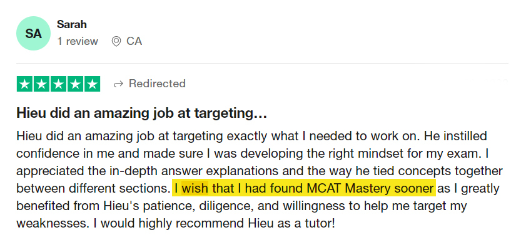Click the first sentence of review body
Screen dimensions: 526x235
tap(220, 137)
